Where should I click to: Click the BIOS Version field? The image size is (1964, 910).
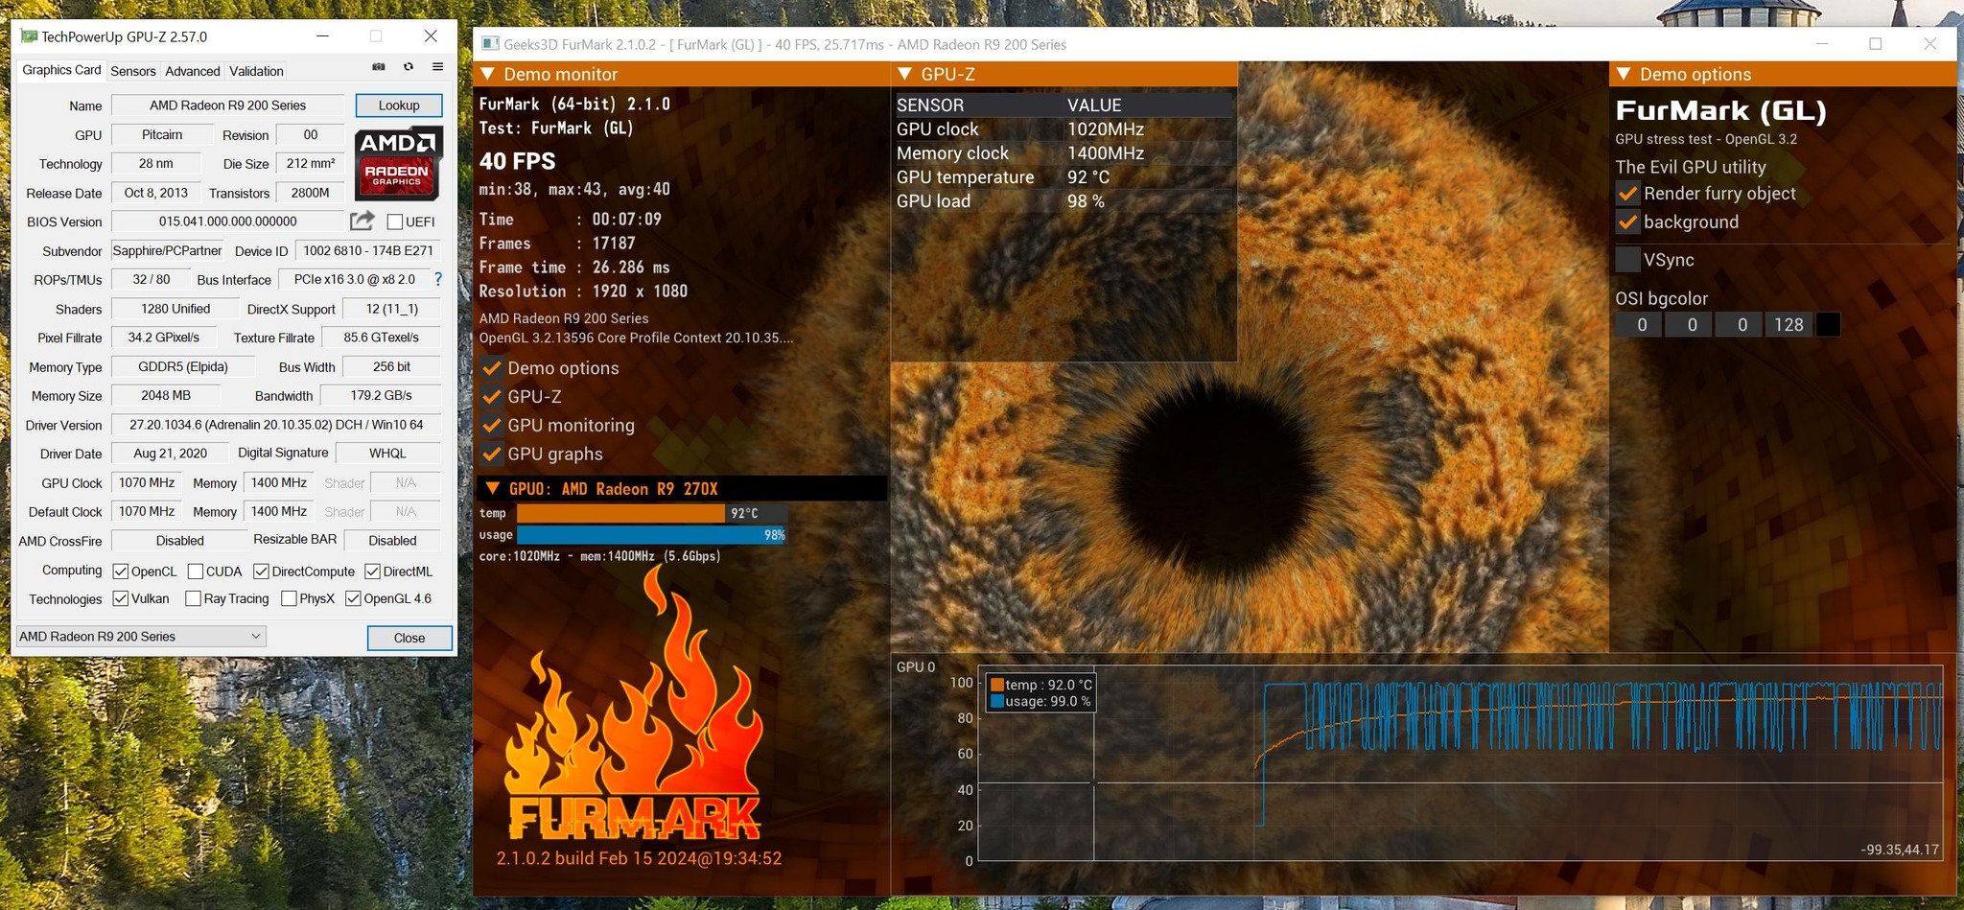click(228, 222)
